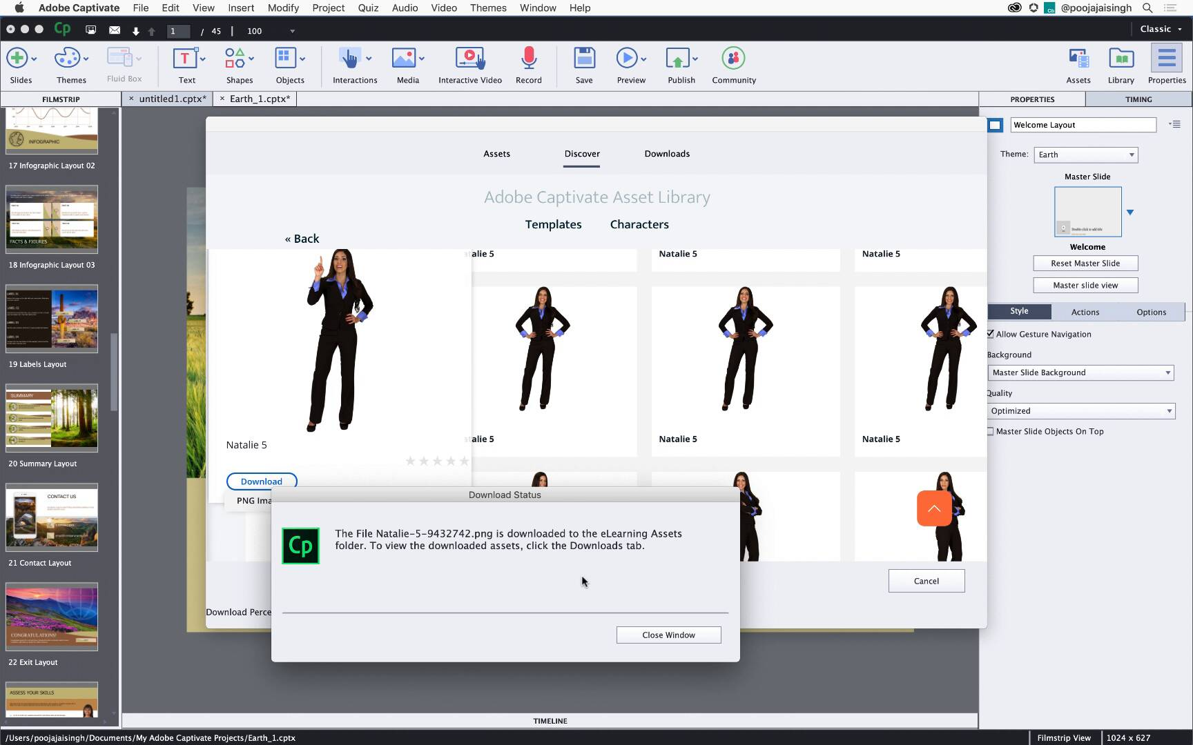Open the Options tab in Properties
This screenshot has width=1193, height=745.
(x=1151, y=312)
